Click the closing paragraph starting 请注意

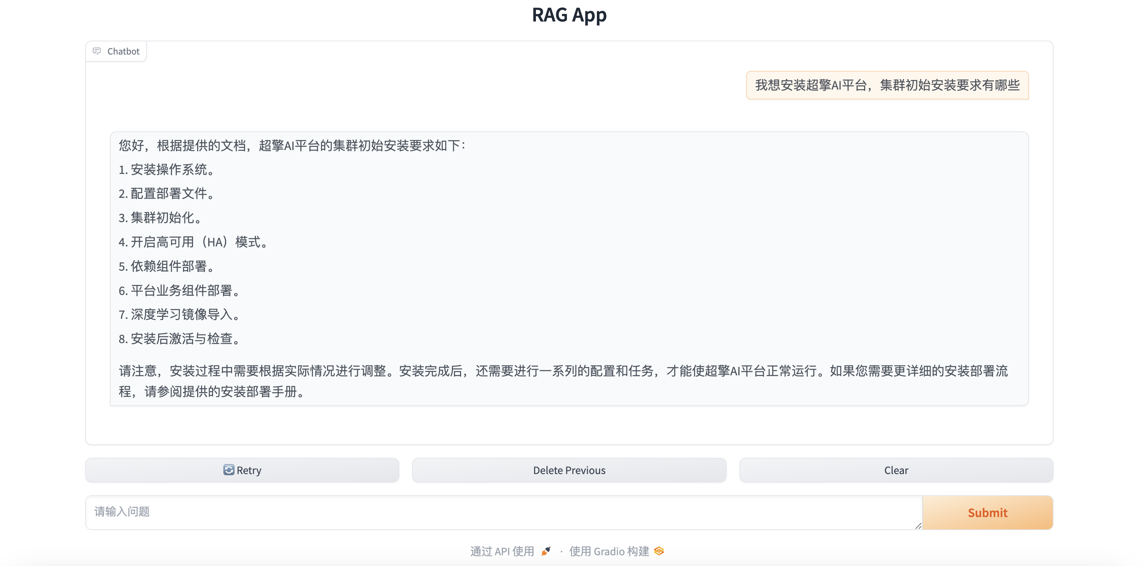563,381
